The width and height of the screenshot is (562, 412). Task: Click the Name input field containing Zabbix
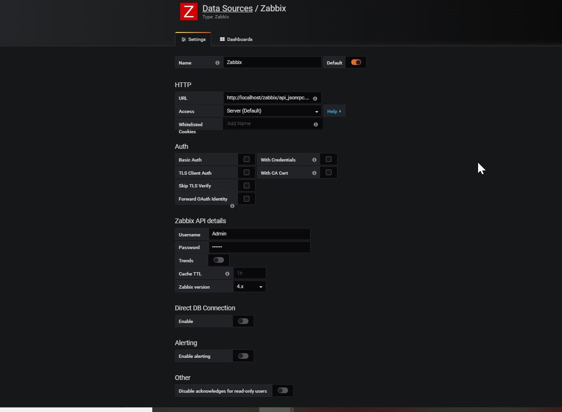pos(272,62)
